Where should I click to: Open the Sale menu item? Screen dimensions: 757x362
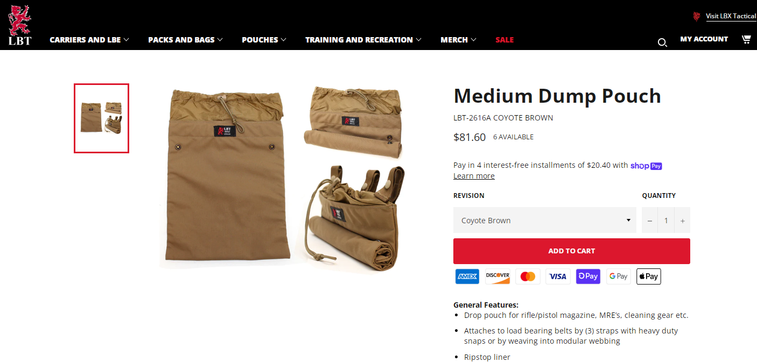coord(504,40)
